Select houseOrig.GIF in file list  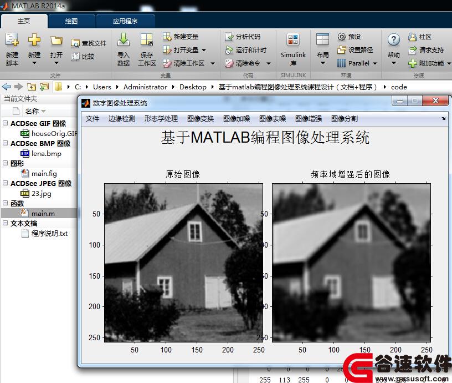click(49, 133)
